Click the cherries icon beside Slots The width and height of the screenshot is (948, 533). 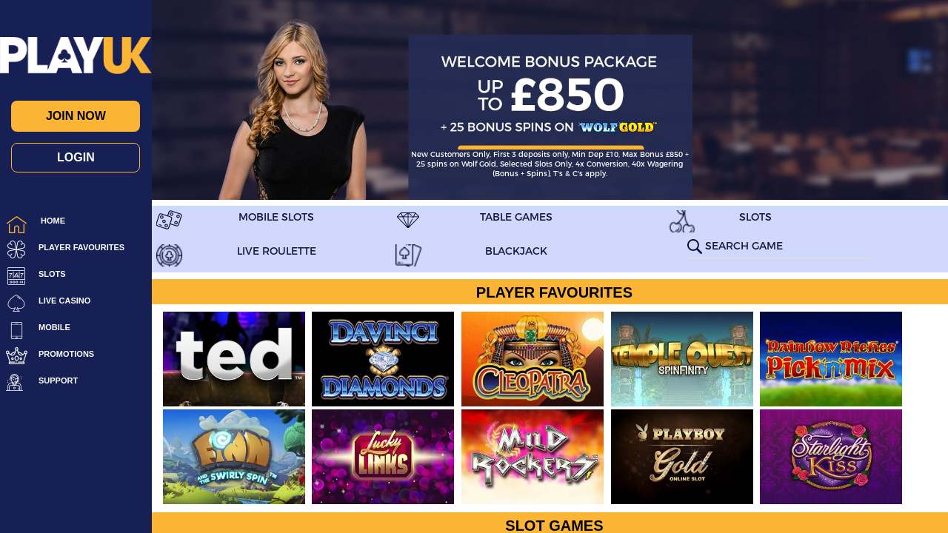[682, 221]
